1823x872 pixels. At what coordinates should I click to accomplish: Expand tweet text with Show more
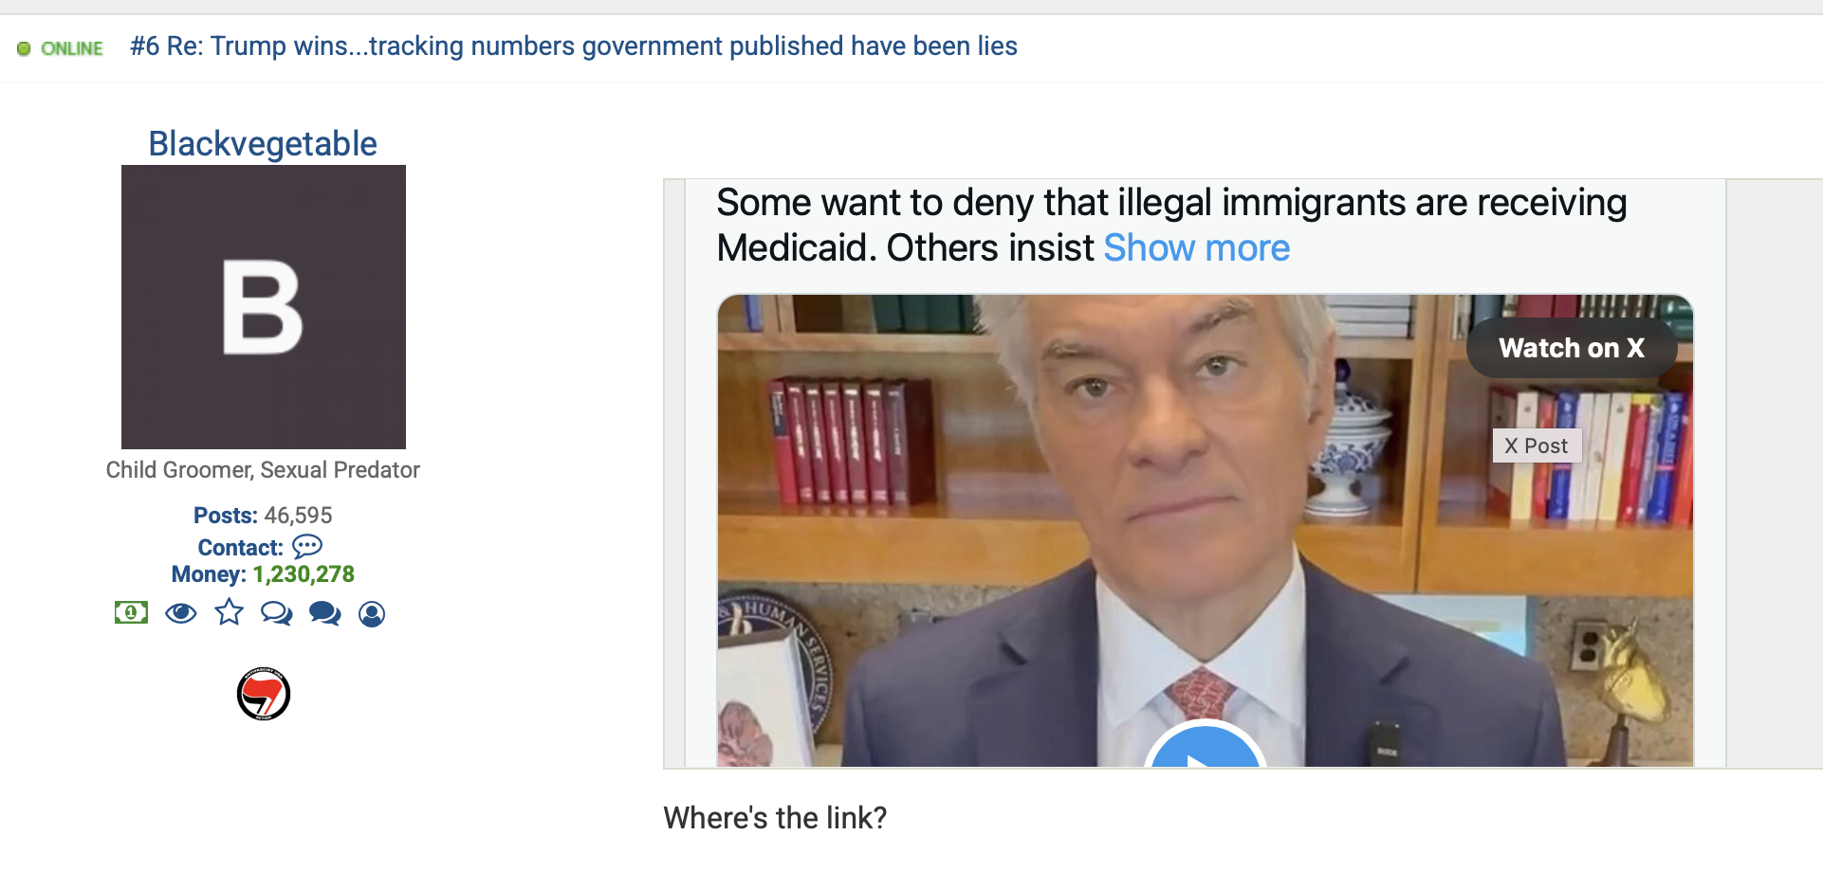[x=1196, y=248]
